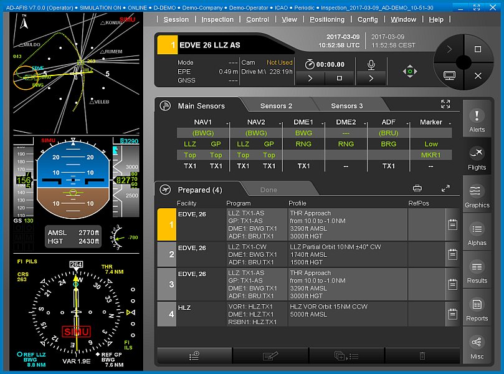
Task: Open the Positioning menu
Action: (327, 19)
